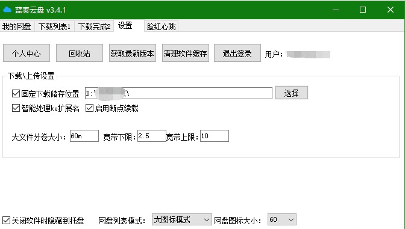Image resolution: width=405 pixels, height=229 pixels.
Task: Click the 选择 folder button
Action: pos(291,93)
